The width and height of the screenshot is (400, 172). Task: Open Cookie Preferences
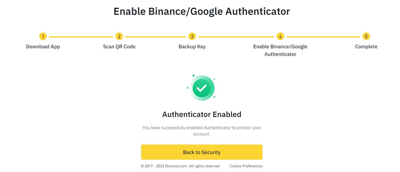246,166
